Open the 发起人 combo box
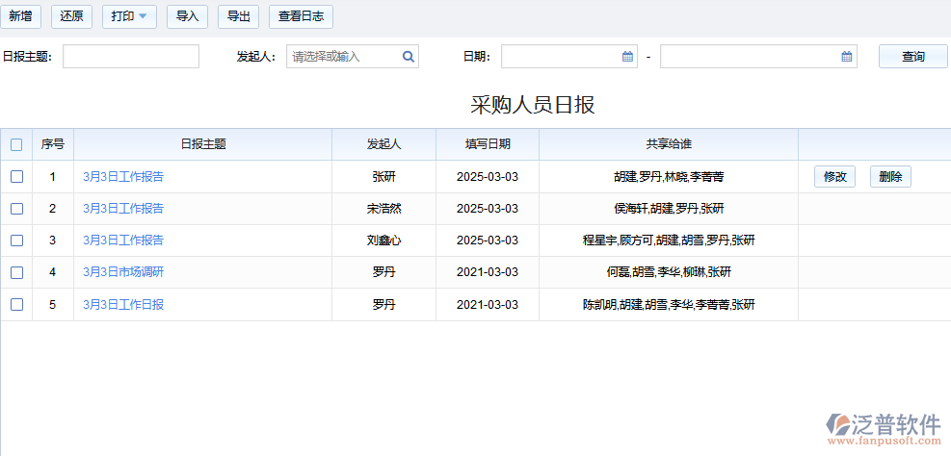The image size is (951, 456). tap(345, 57)
